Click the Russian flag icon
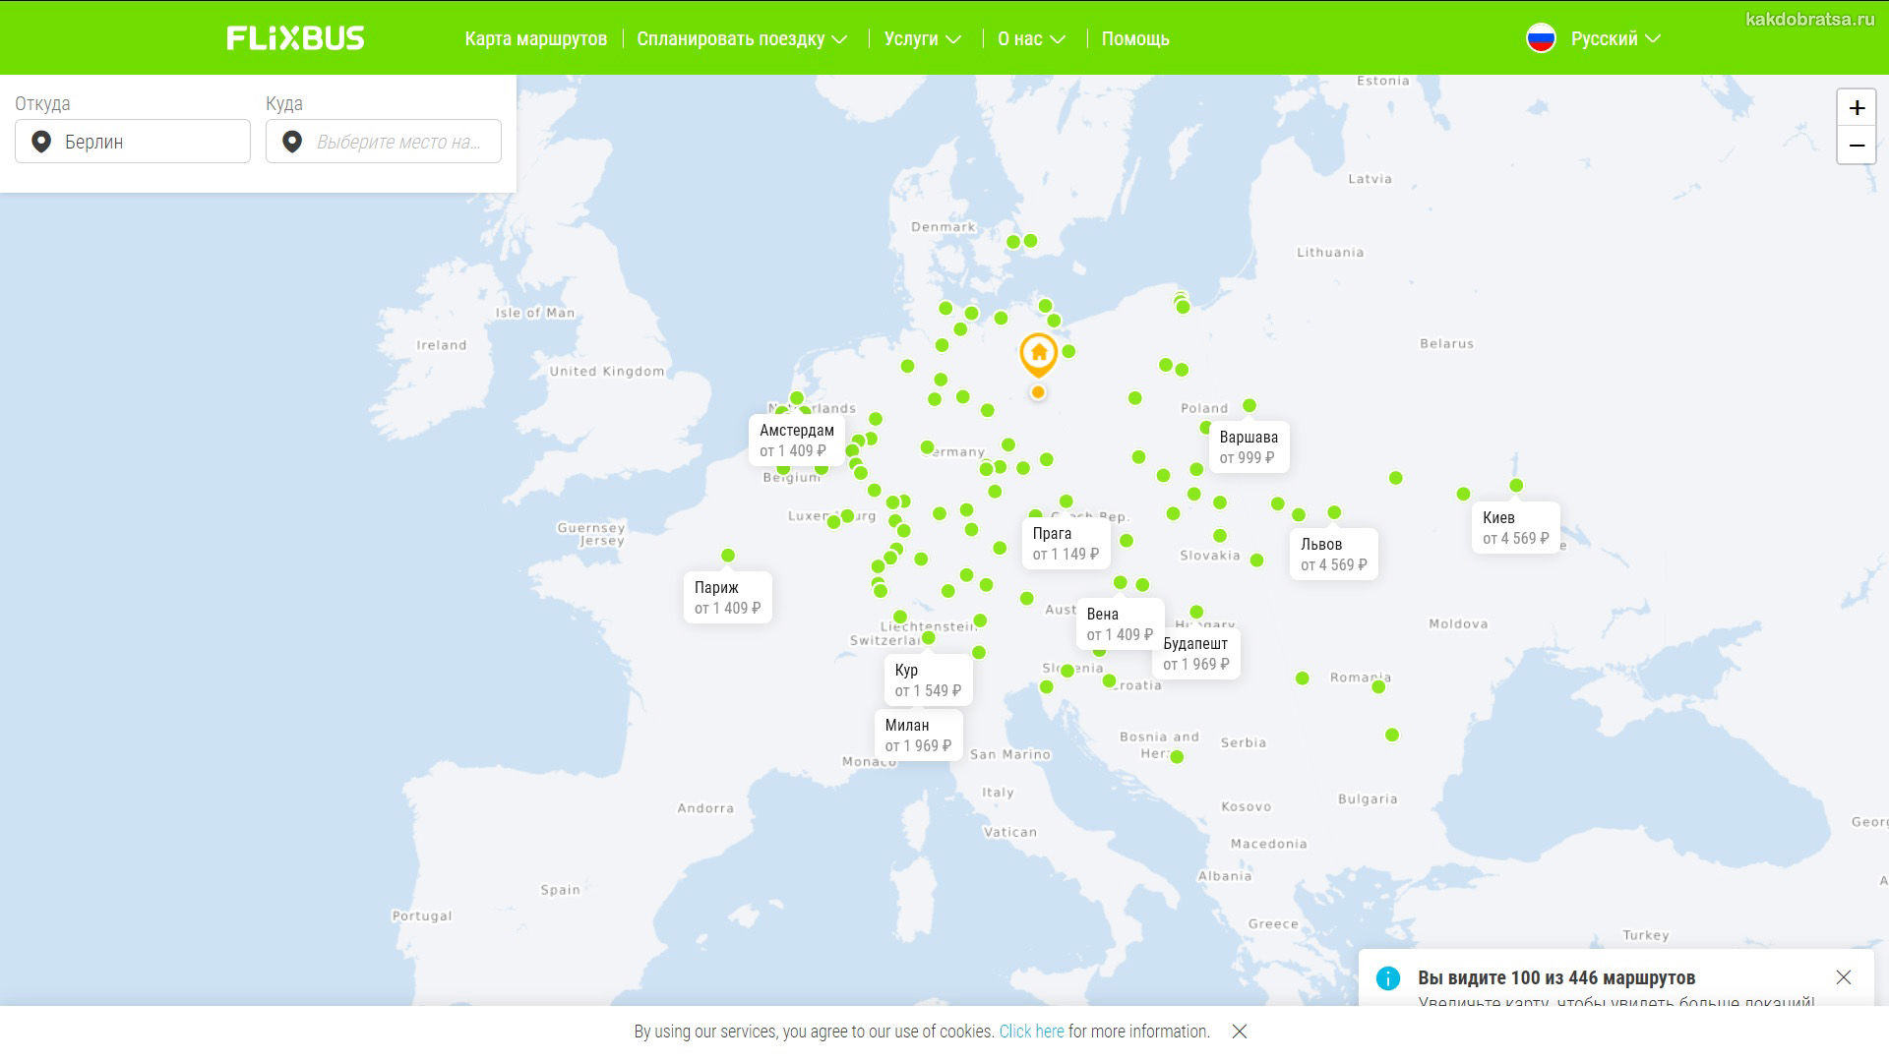Image resolution: width=1889 pixels, height=1062 pixels. click(x=1541, y=38)
